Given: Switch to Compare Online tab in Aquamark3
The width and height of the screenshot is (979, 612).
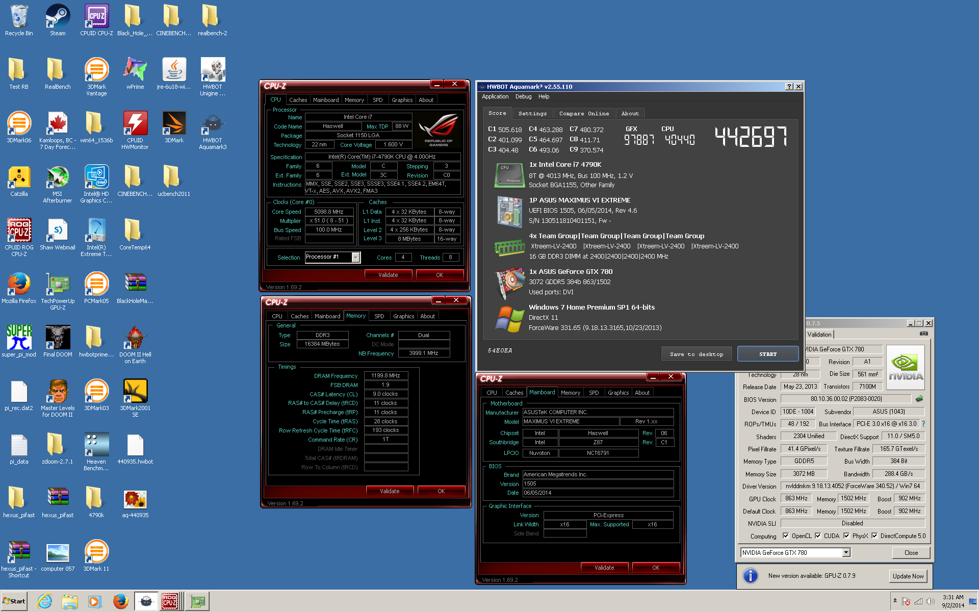Looking at the screenshot, I should 584,114.
